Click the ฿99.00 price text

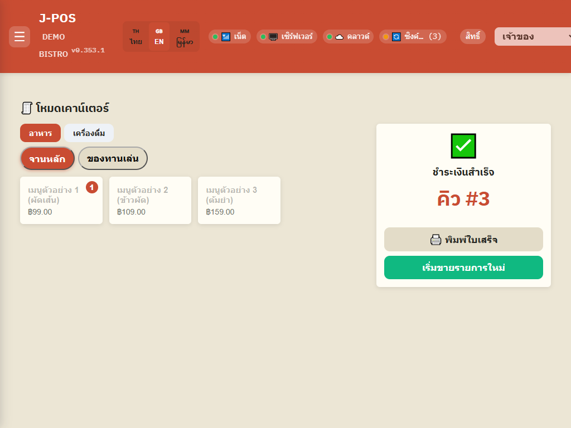[x=40, y=212]
